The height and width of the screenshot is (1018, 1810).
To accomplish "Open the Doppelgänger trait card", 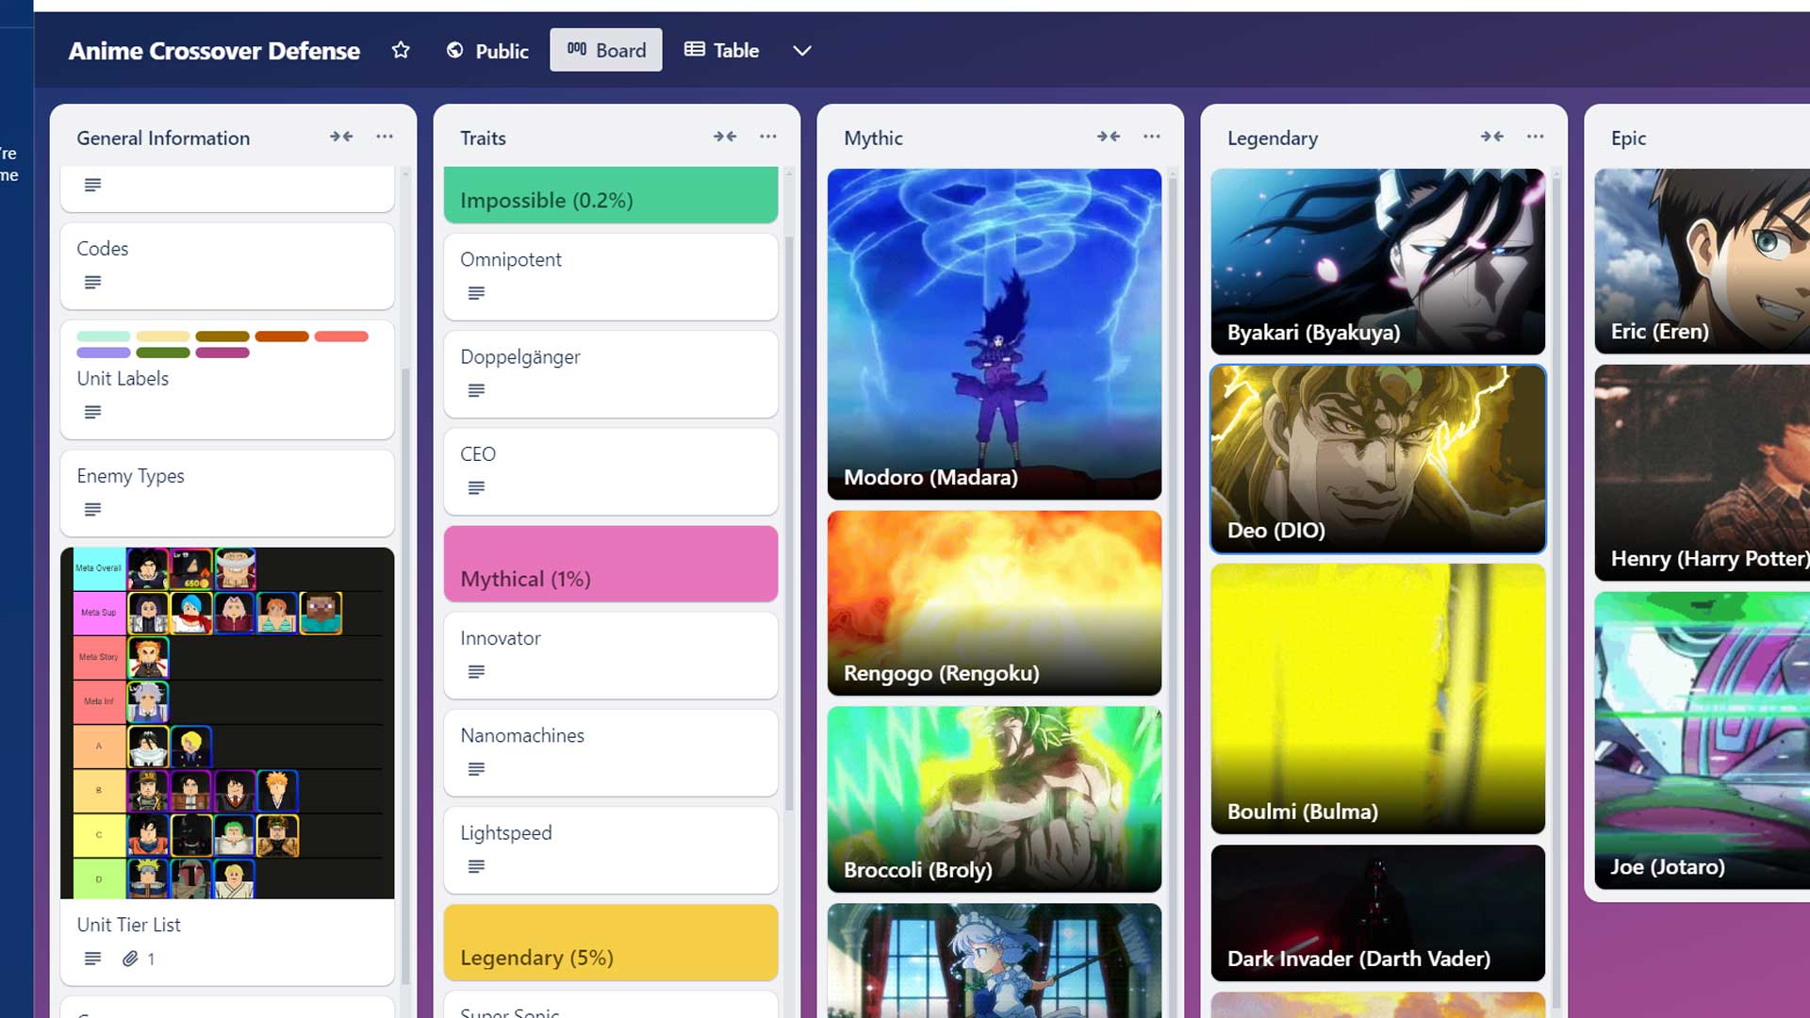I will pyautogui.click(x=611, y=374).
